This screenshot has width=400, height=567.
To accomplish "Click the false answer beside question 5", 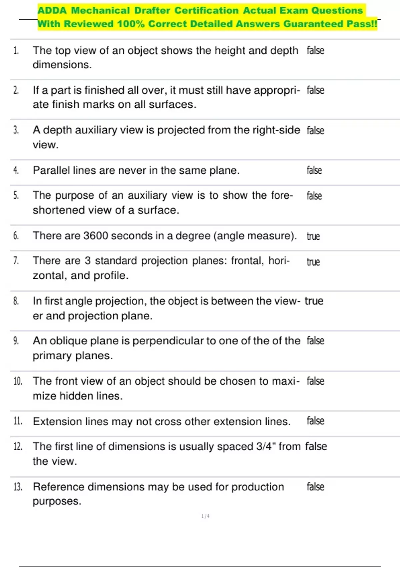I will pyautogui.click(x=314, y=196).
